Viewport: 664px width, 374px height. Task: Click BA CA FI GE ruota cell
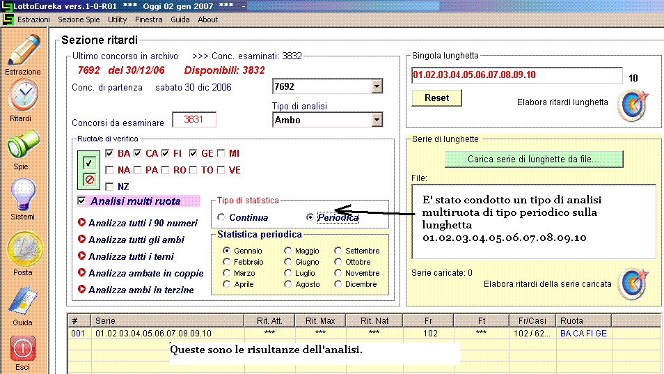pos(583,334)
